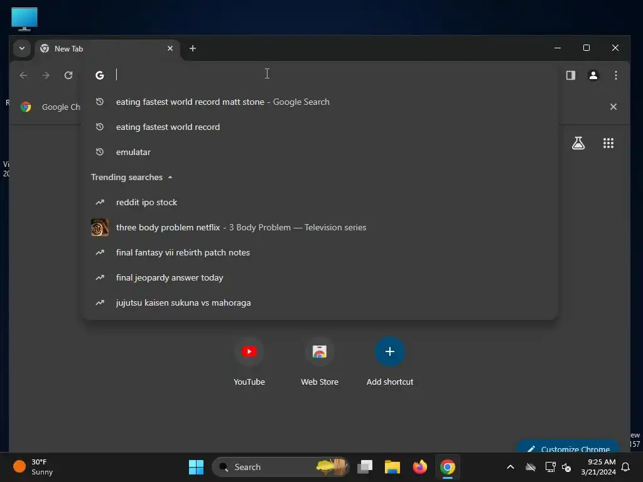Select 'eating fastest world record' suggestion
643x482 pixels.
320,127
